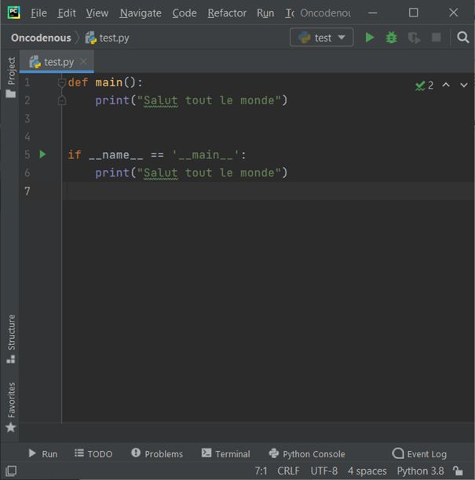This screenshot has height=480, width=475.
Task: Open the Python Console tool window
Action: coord(307,453)
